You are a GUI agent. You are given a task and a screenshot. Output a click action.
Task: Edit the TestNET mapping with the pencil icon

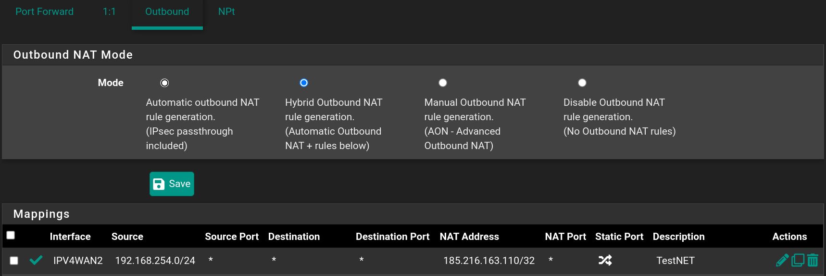pos(782,260)
